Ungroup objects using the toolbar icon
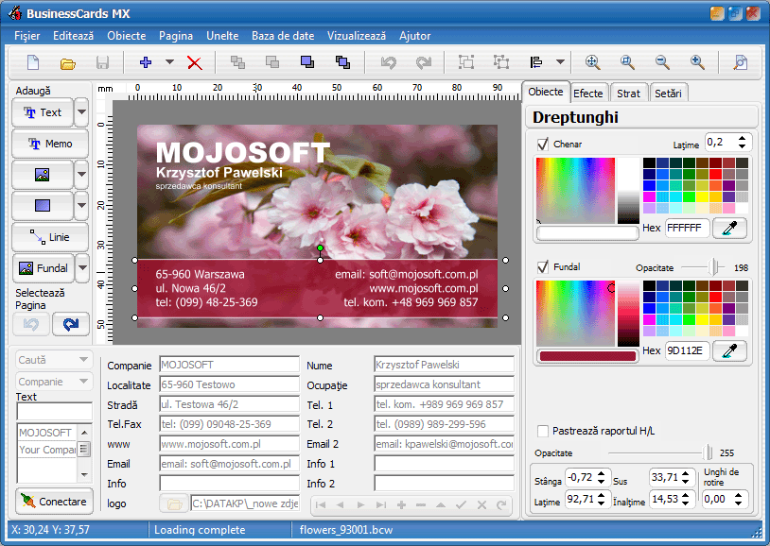Screen dimensions: 770x546 501,62
